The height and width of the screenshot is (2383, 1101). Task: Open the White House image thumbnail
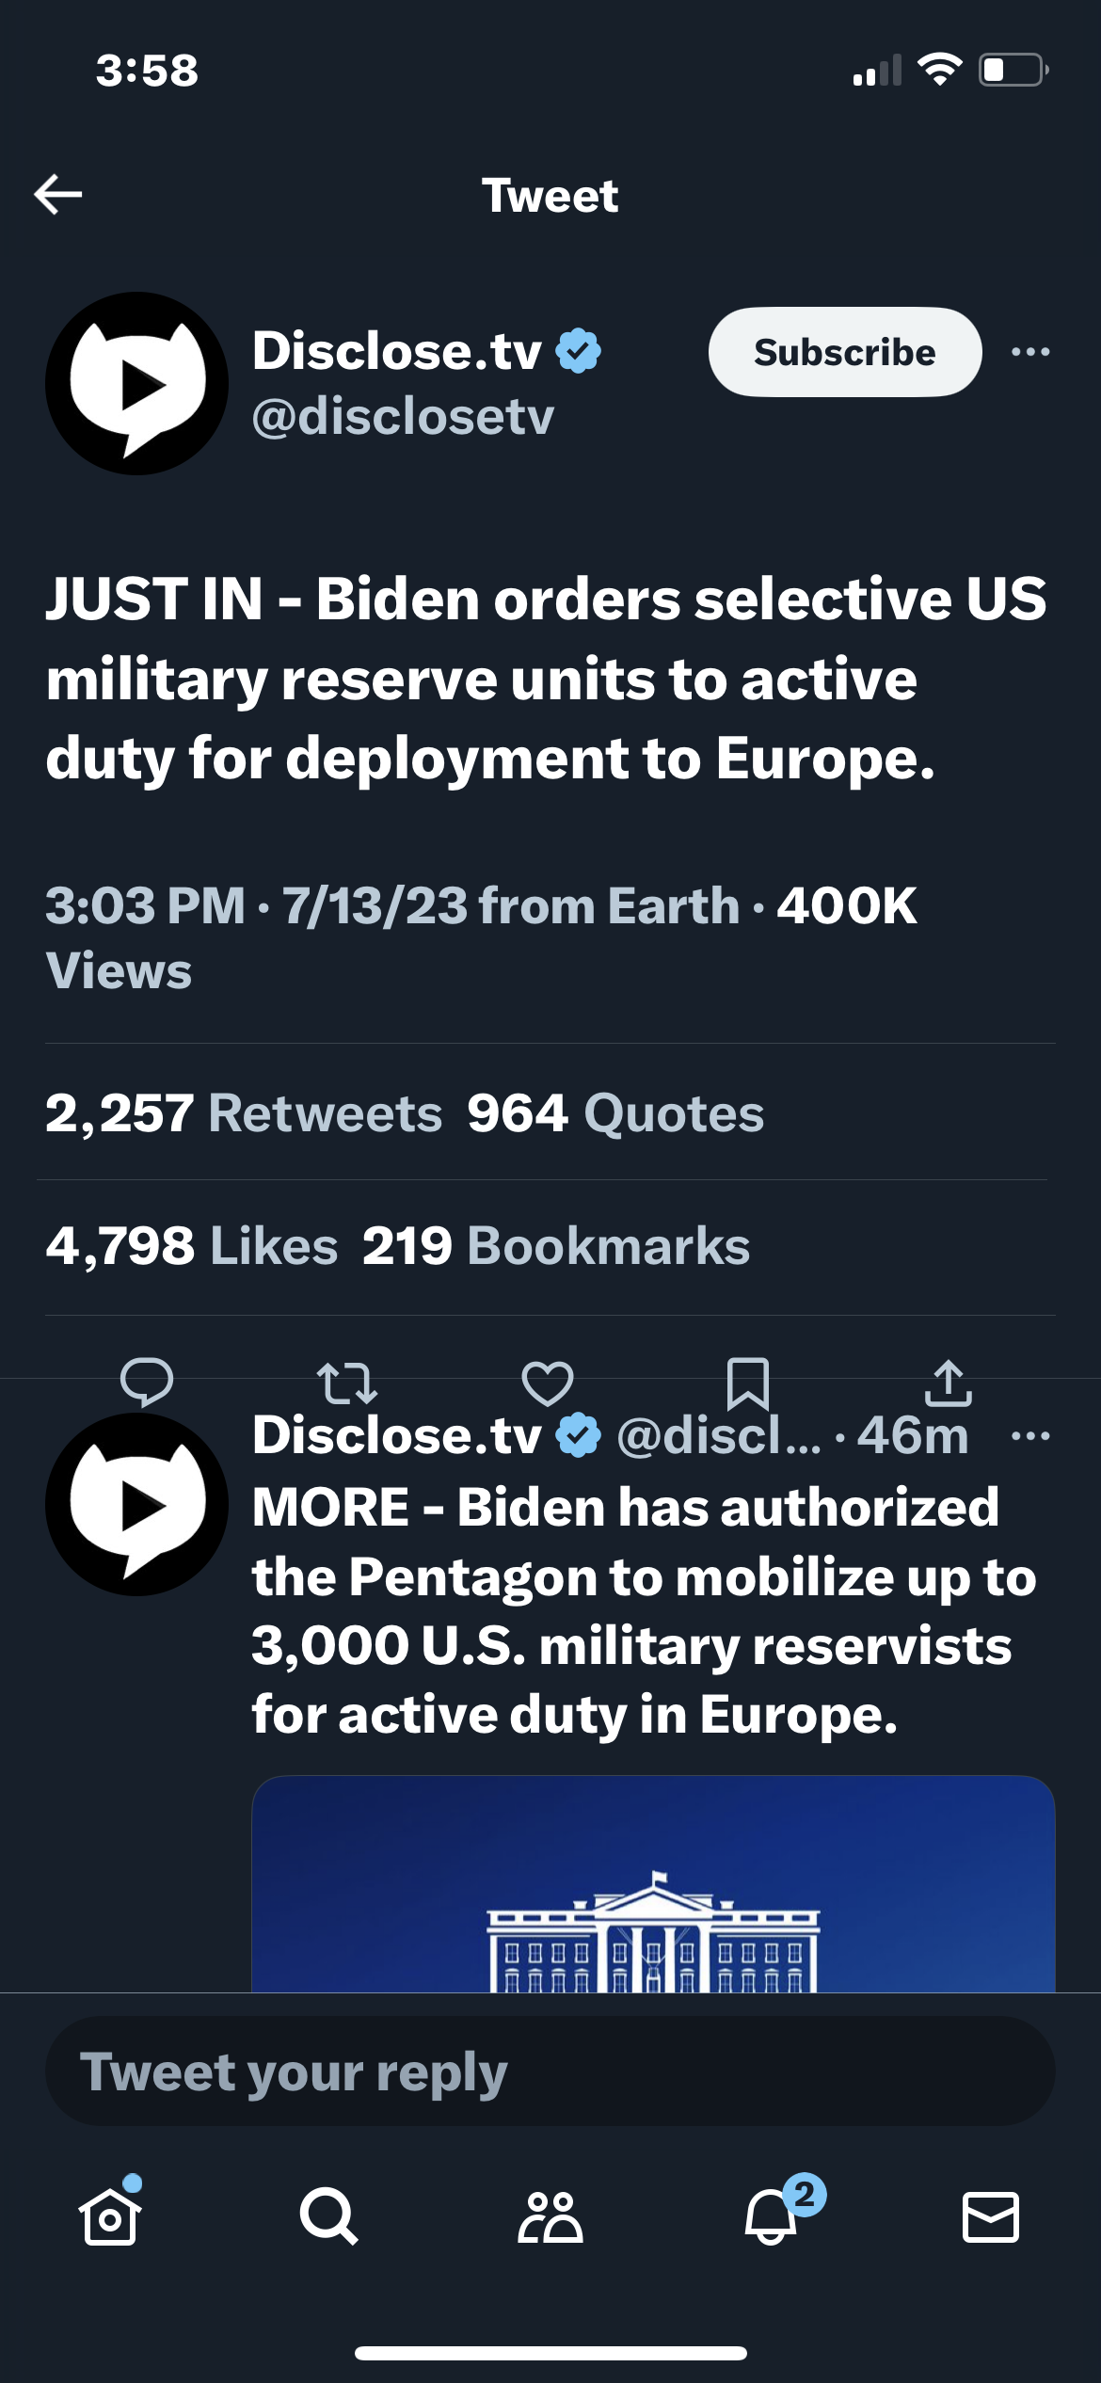click(653, 1883)
